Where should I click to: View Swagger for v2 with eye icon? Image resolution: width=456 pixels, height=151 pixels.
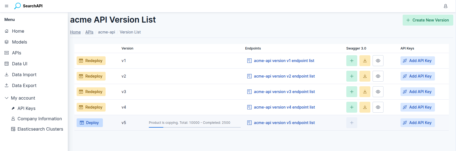(378, 76)
